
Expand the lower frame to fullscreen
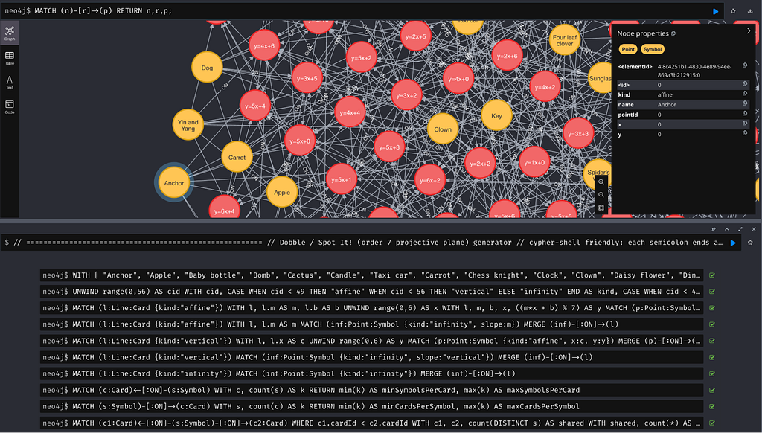pos(740,229)
